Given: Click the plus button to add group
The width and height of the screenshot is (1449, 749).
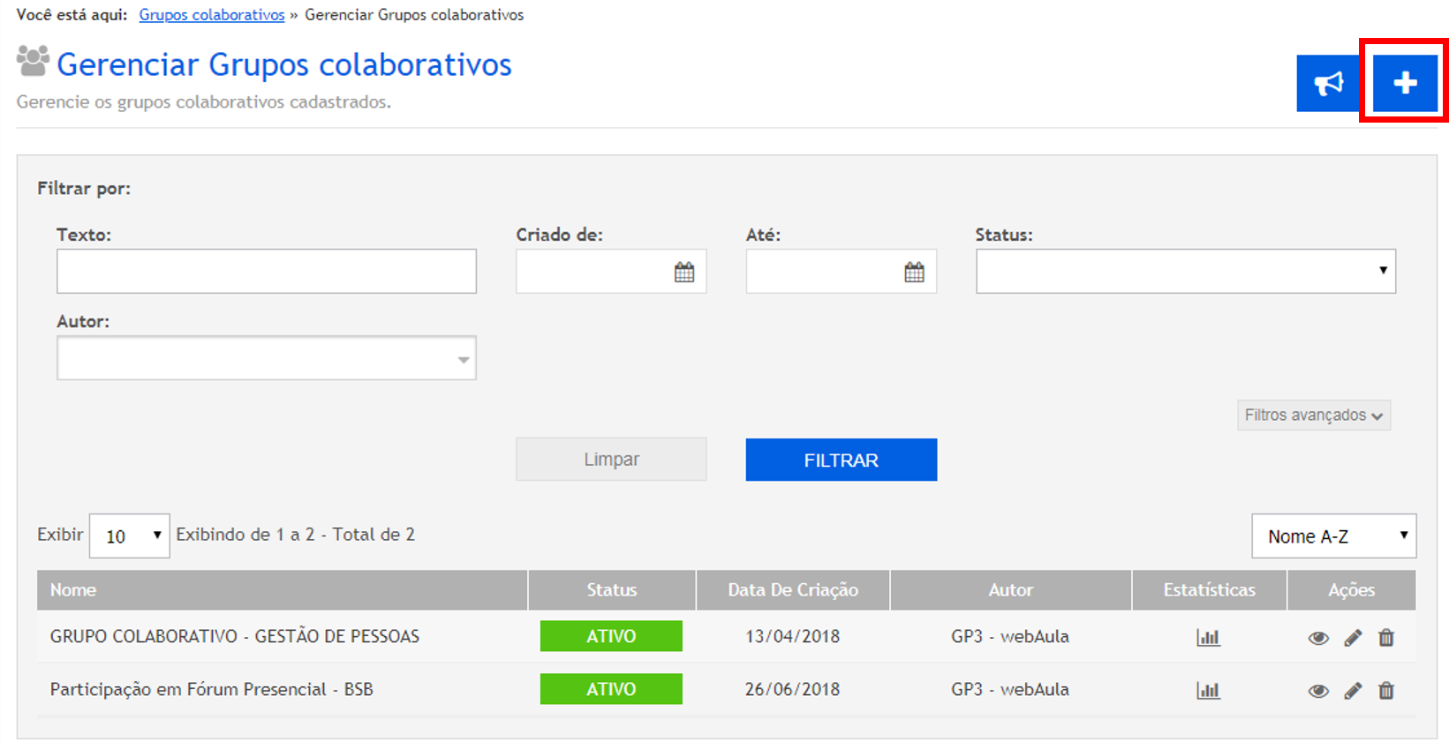Looking at the screenshot, I should pos(1404,83).
